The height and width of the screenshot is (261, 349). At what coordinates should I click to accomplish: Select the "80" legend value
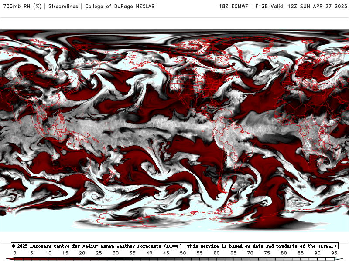pyautogui.click(x=284, y=253)
